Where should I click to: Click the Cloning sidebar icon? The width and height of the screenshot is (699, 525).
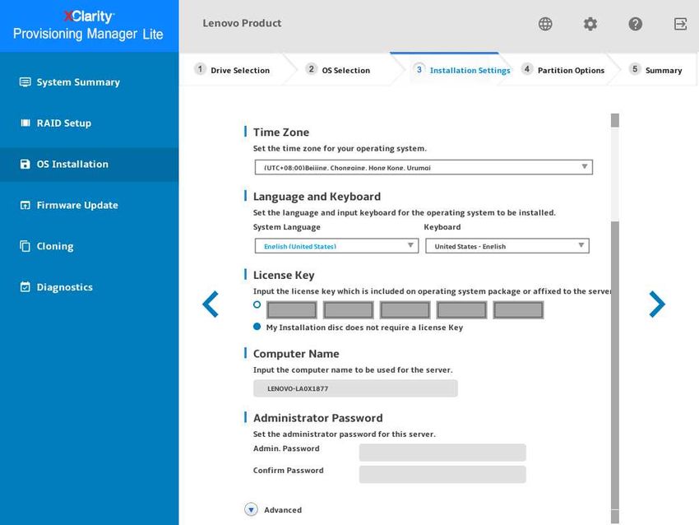click(x=25, y=246)
